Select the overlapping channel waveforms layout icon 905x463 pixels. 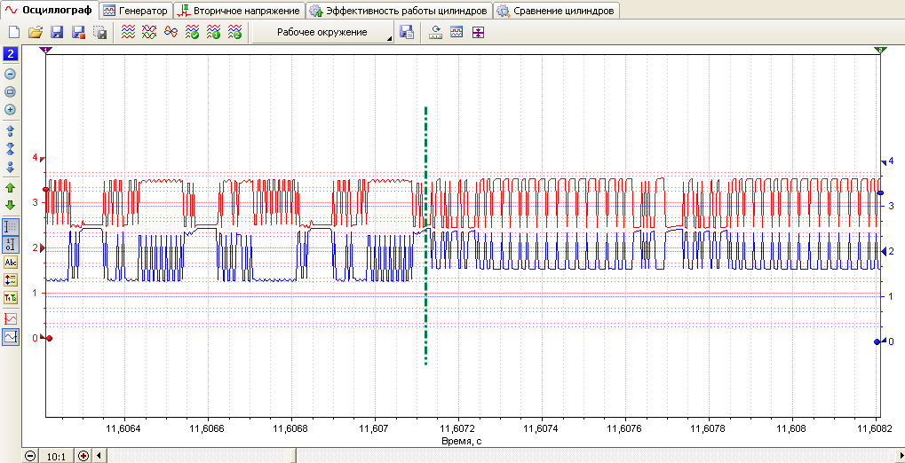(149, 32)
